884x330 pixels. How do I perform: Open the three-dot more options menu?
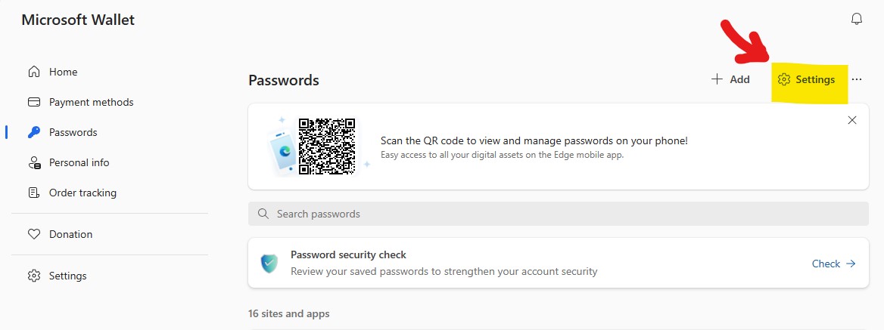click(857, 80)
